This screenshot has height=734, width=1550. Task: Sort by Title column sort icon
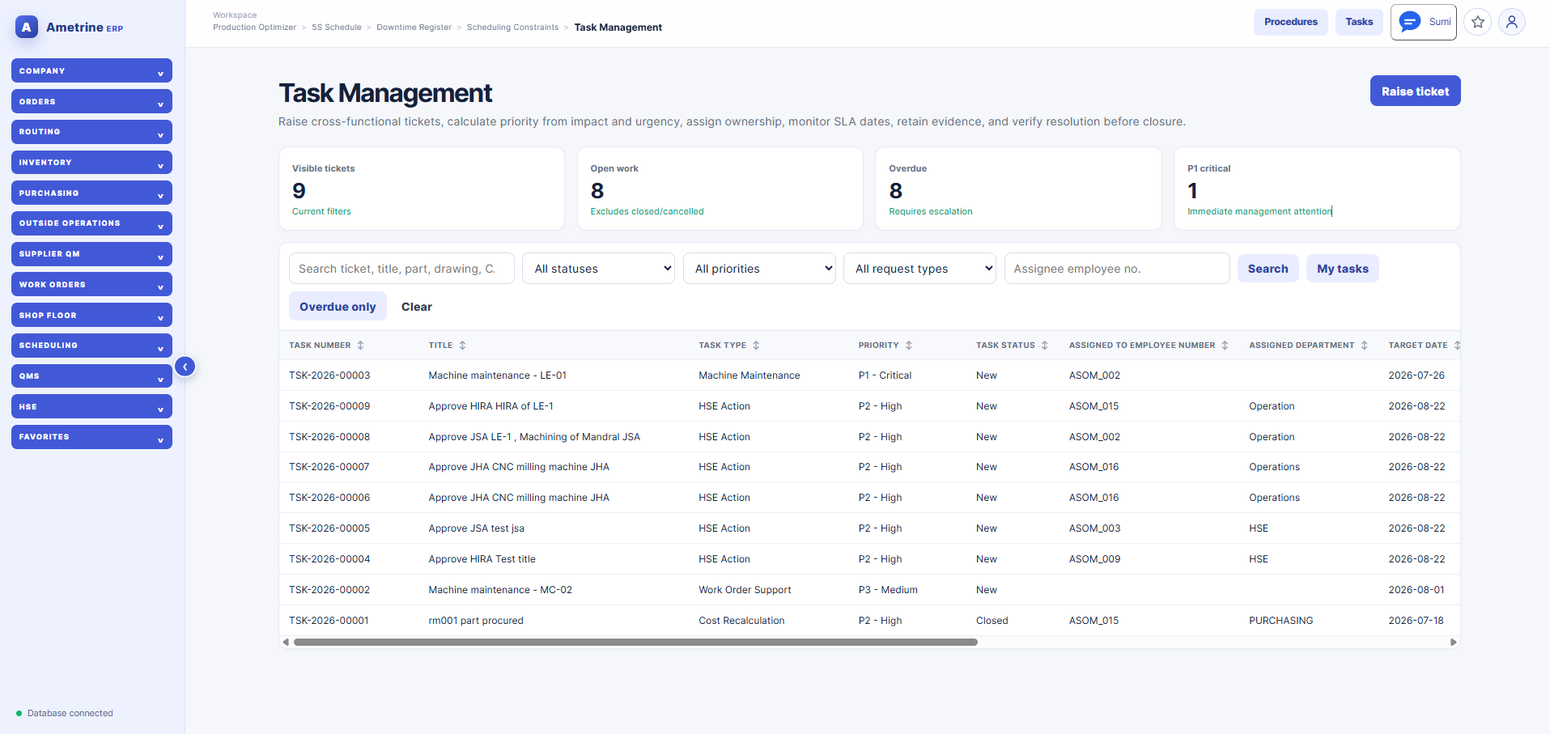[x=462, y=346]
